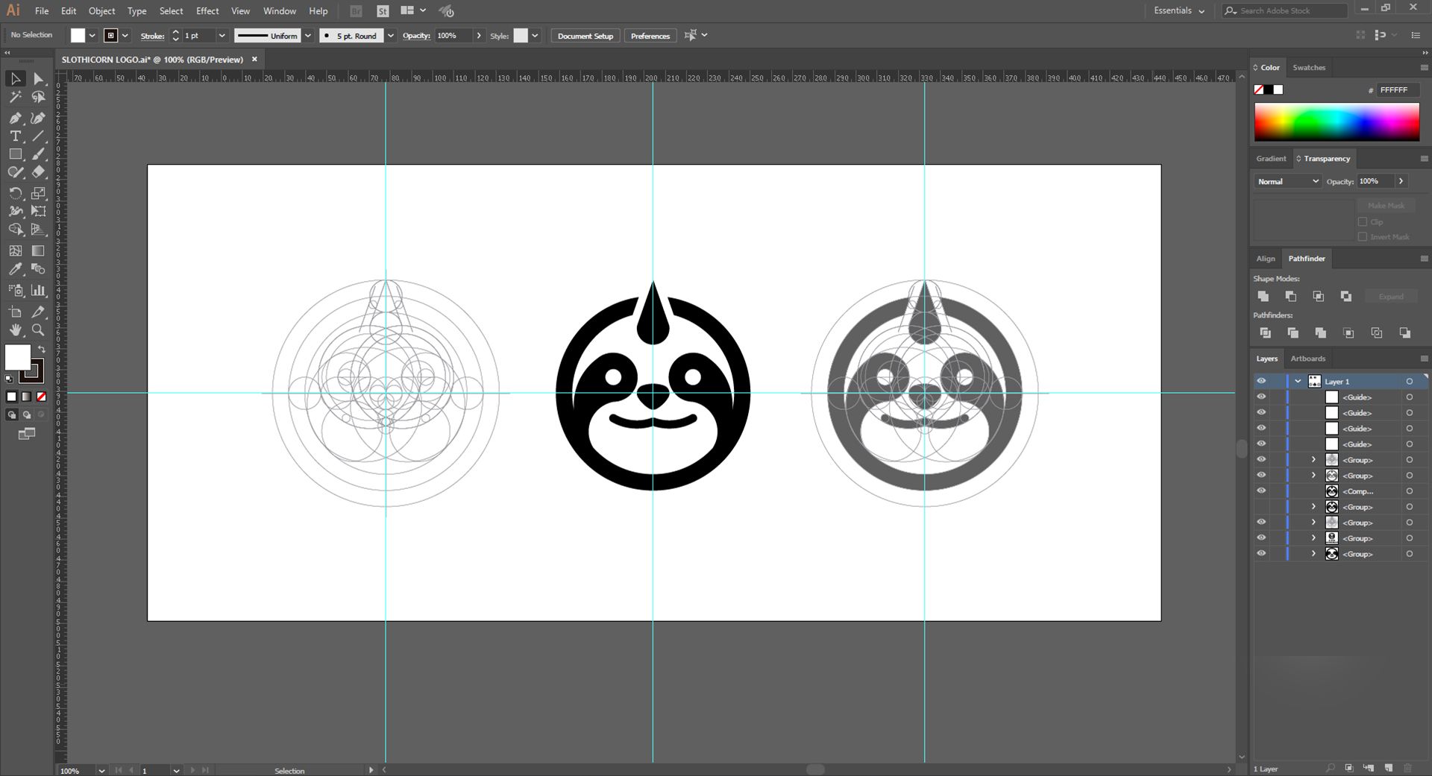The height and width of the screenshot is (776, 1432).
Task: Swap fill and stroke colors
Action: point(42,349)
